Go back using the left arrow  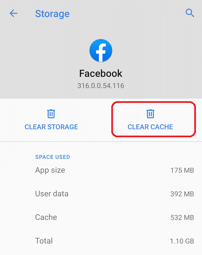13,13
